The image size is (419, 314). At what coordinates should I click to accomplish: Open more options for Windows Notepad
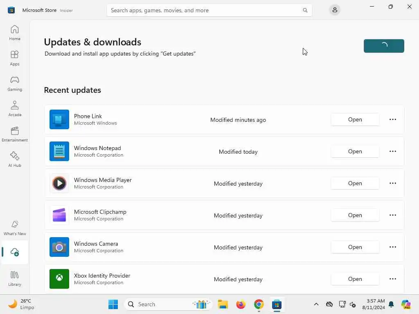point(392,151)
